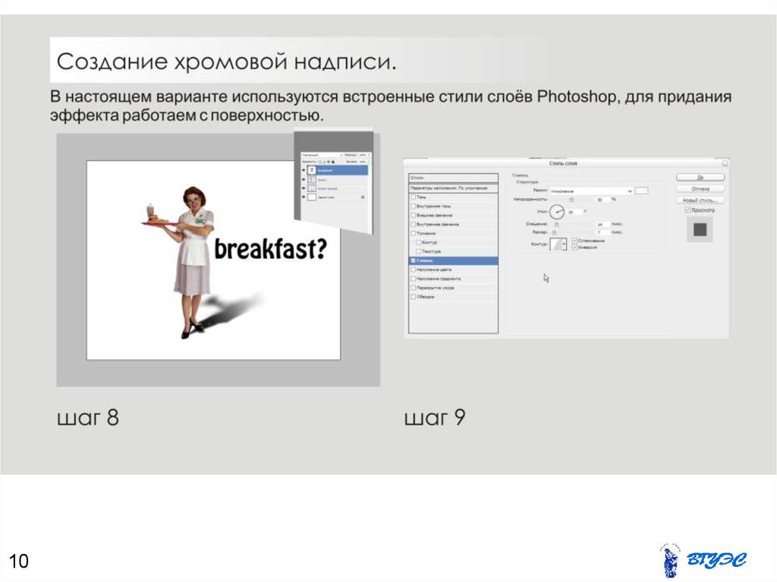Enable Обводка (Stroke) checkbox
The image size is (777, 582).
click(x=414, y=297)
